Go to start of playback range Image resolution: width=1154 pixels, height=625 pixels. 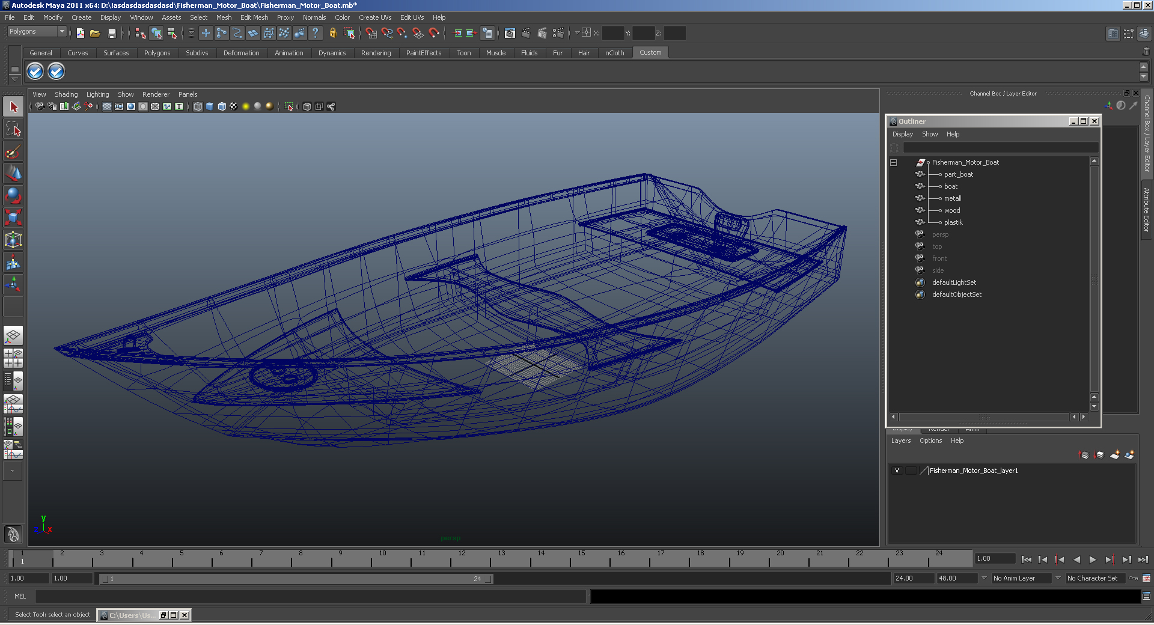tap(1027, 559)
